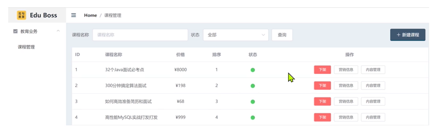
Task: Focus the 课程名称 search input field
Action: [x=140, y=35]
